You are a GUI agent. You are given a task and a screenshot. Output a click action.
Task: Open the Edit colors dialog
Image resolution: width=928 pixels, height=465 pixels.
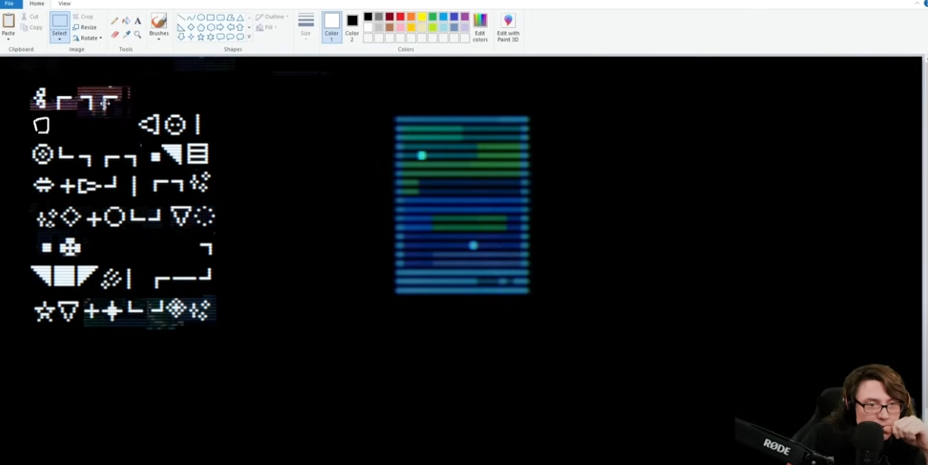pyautogui.click(x=480, y=27)
